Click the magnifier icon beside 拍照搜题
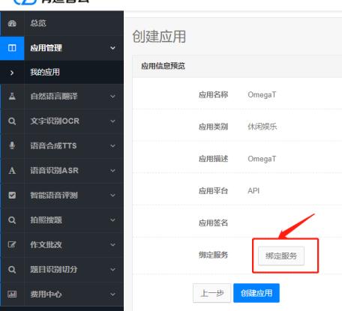Screen dimensions: 342x311 12,220
